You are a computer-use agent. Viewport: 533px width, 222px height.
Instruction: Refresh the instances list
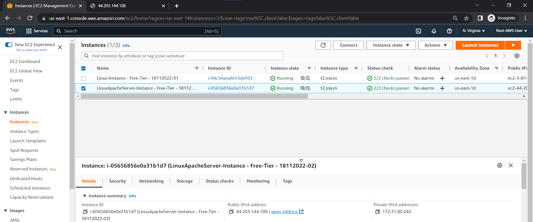click(323, 45)
